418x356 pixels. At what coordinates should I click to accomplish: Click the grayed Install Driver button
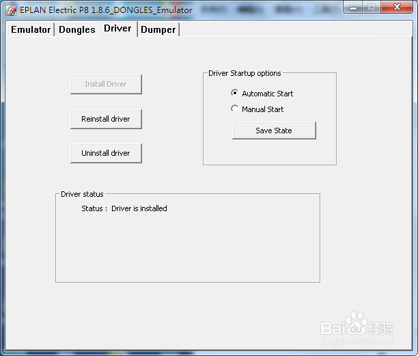[106, 84]
